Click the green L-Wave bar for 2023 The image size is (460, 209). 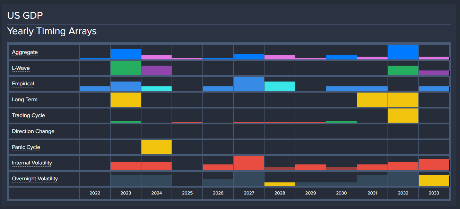click(x=125, y=68)
